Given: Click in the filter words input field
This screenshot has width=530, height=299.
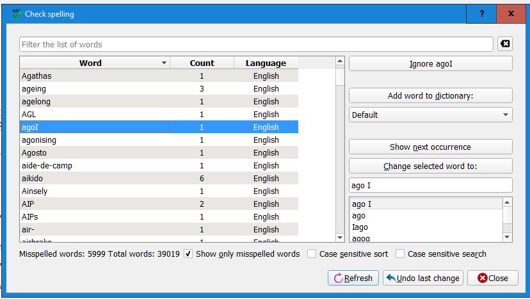Looking at the screenshot, I should click(256, 44).
